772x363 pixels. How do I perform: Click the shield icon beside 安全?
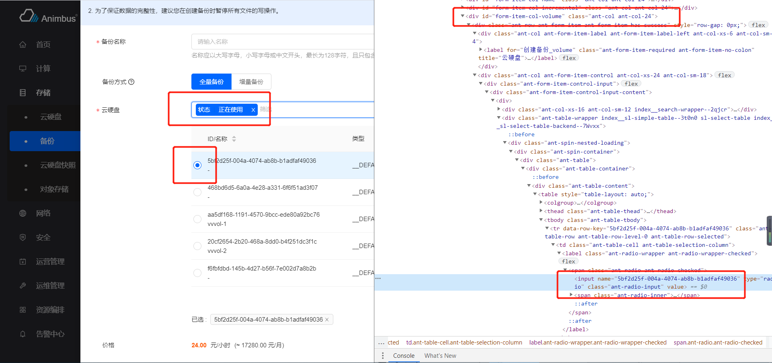(x=23, y=238)
